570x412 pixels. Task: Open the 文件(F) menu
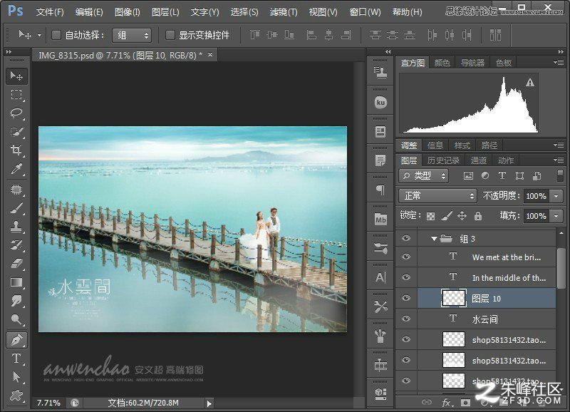coord(50,12)
